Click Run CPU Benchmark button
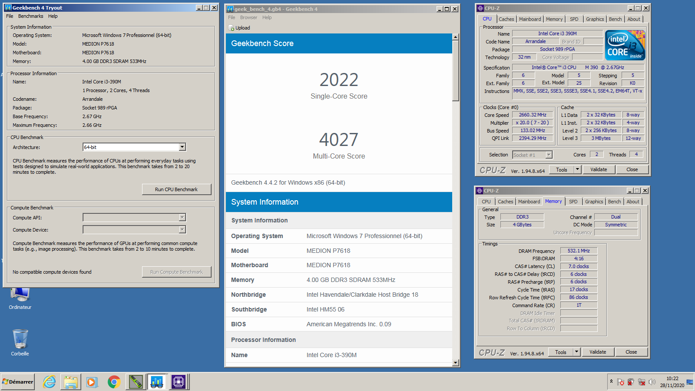695x391 pixels. coord(176,189)
